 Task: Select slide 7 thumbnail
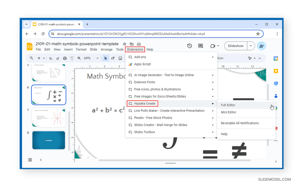[49, 118]
